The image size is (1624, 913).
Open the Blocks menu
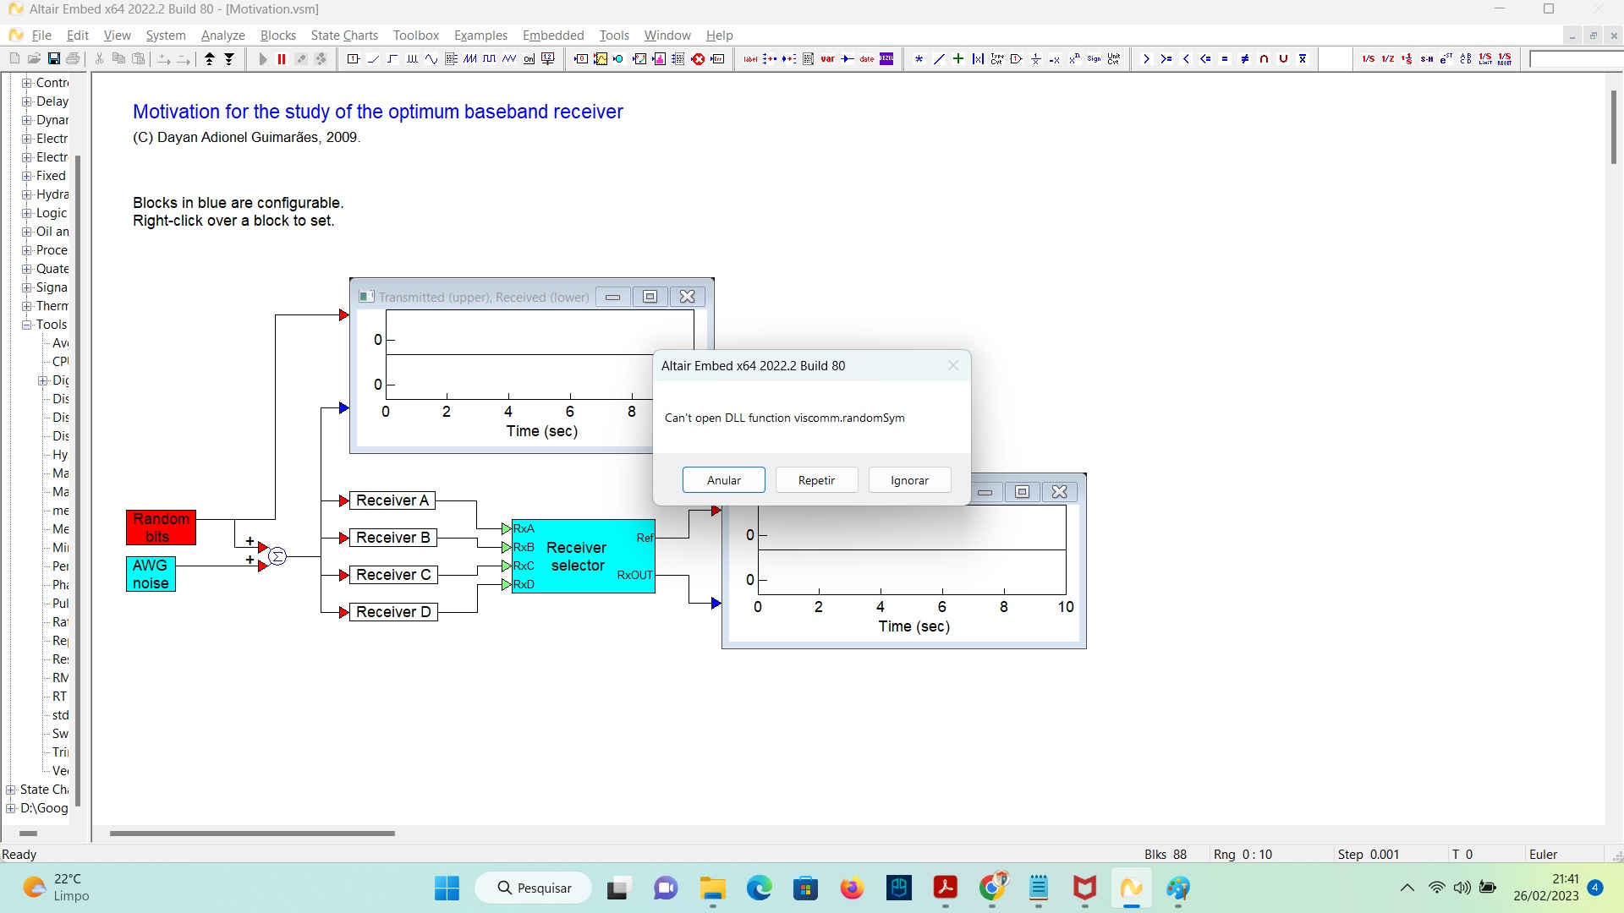277,36
